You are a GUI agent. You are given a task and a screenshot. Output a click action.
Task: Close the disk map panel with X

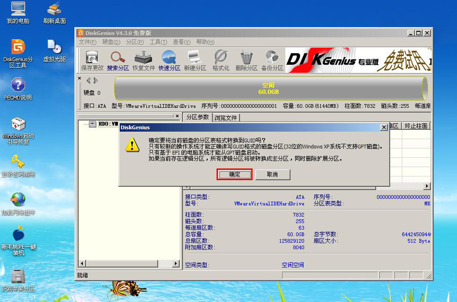pyautogui.click(x=80, y=78)
